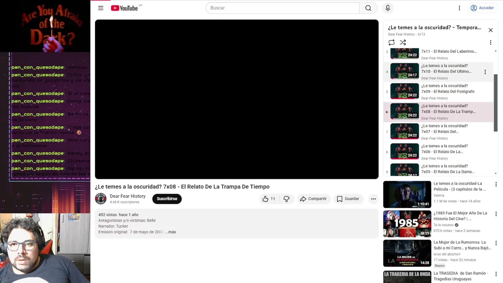Play 7x06 El Relato De La playlist video
Viewport: 503px width, 283px height.
438,152
